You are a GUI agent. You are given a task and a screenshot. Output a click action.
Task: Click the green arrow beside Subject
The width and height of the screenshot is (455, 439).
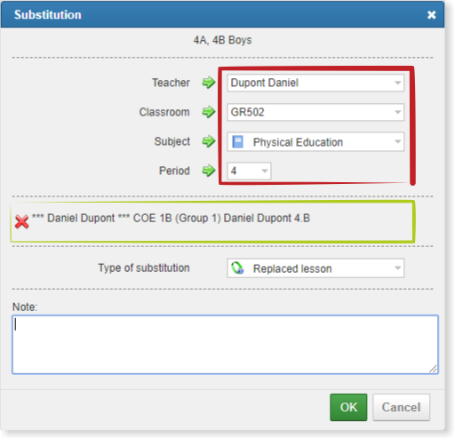point(209,141)
